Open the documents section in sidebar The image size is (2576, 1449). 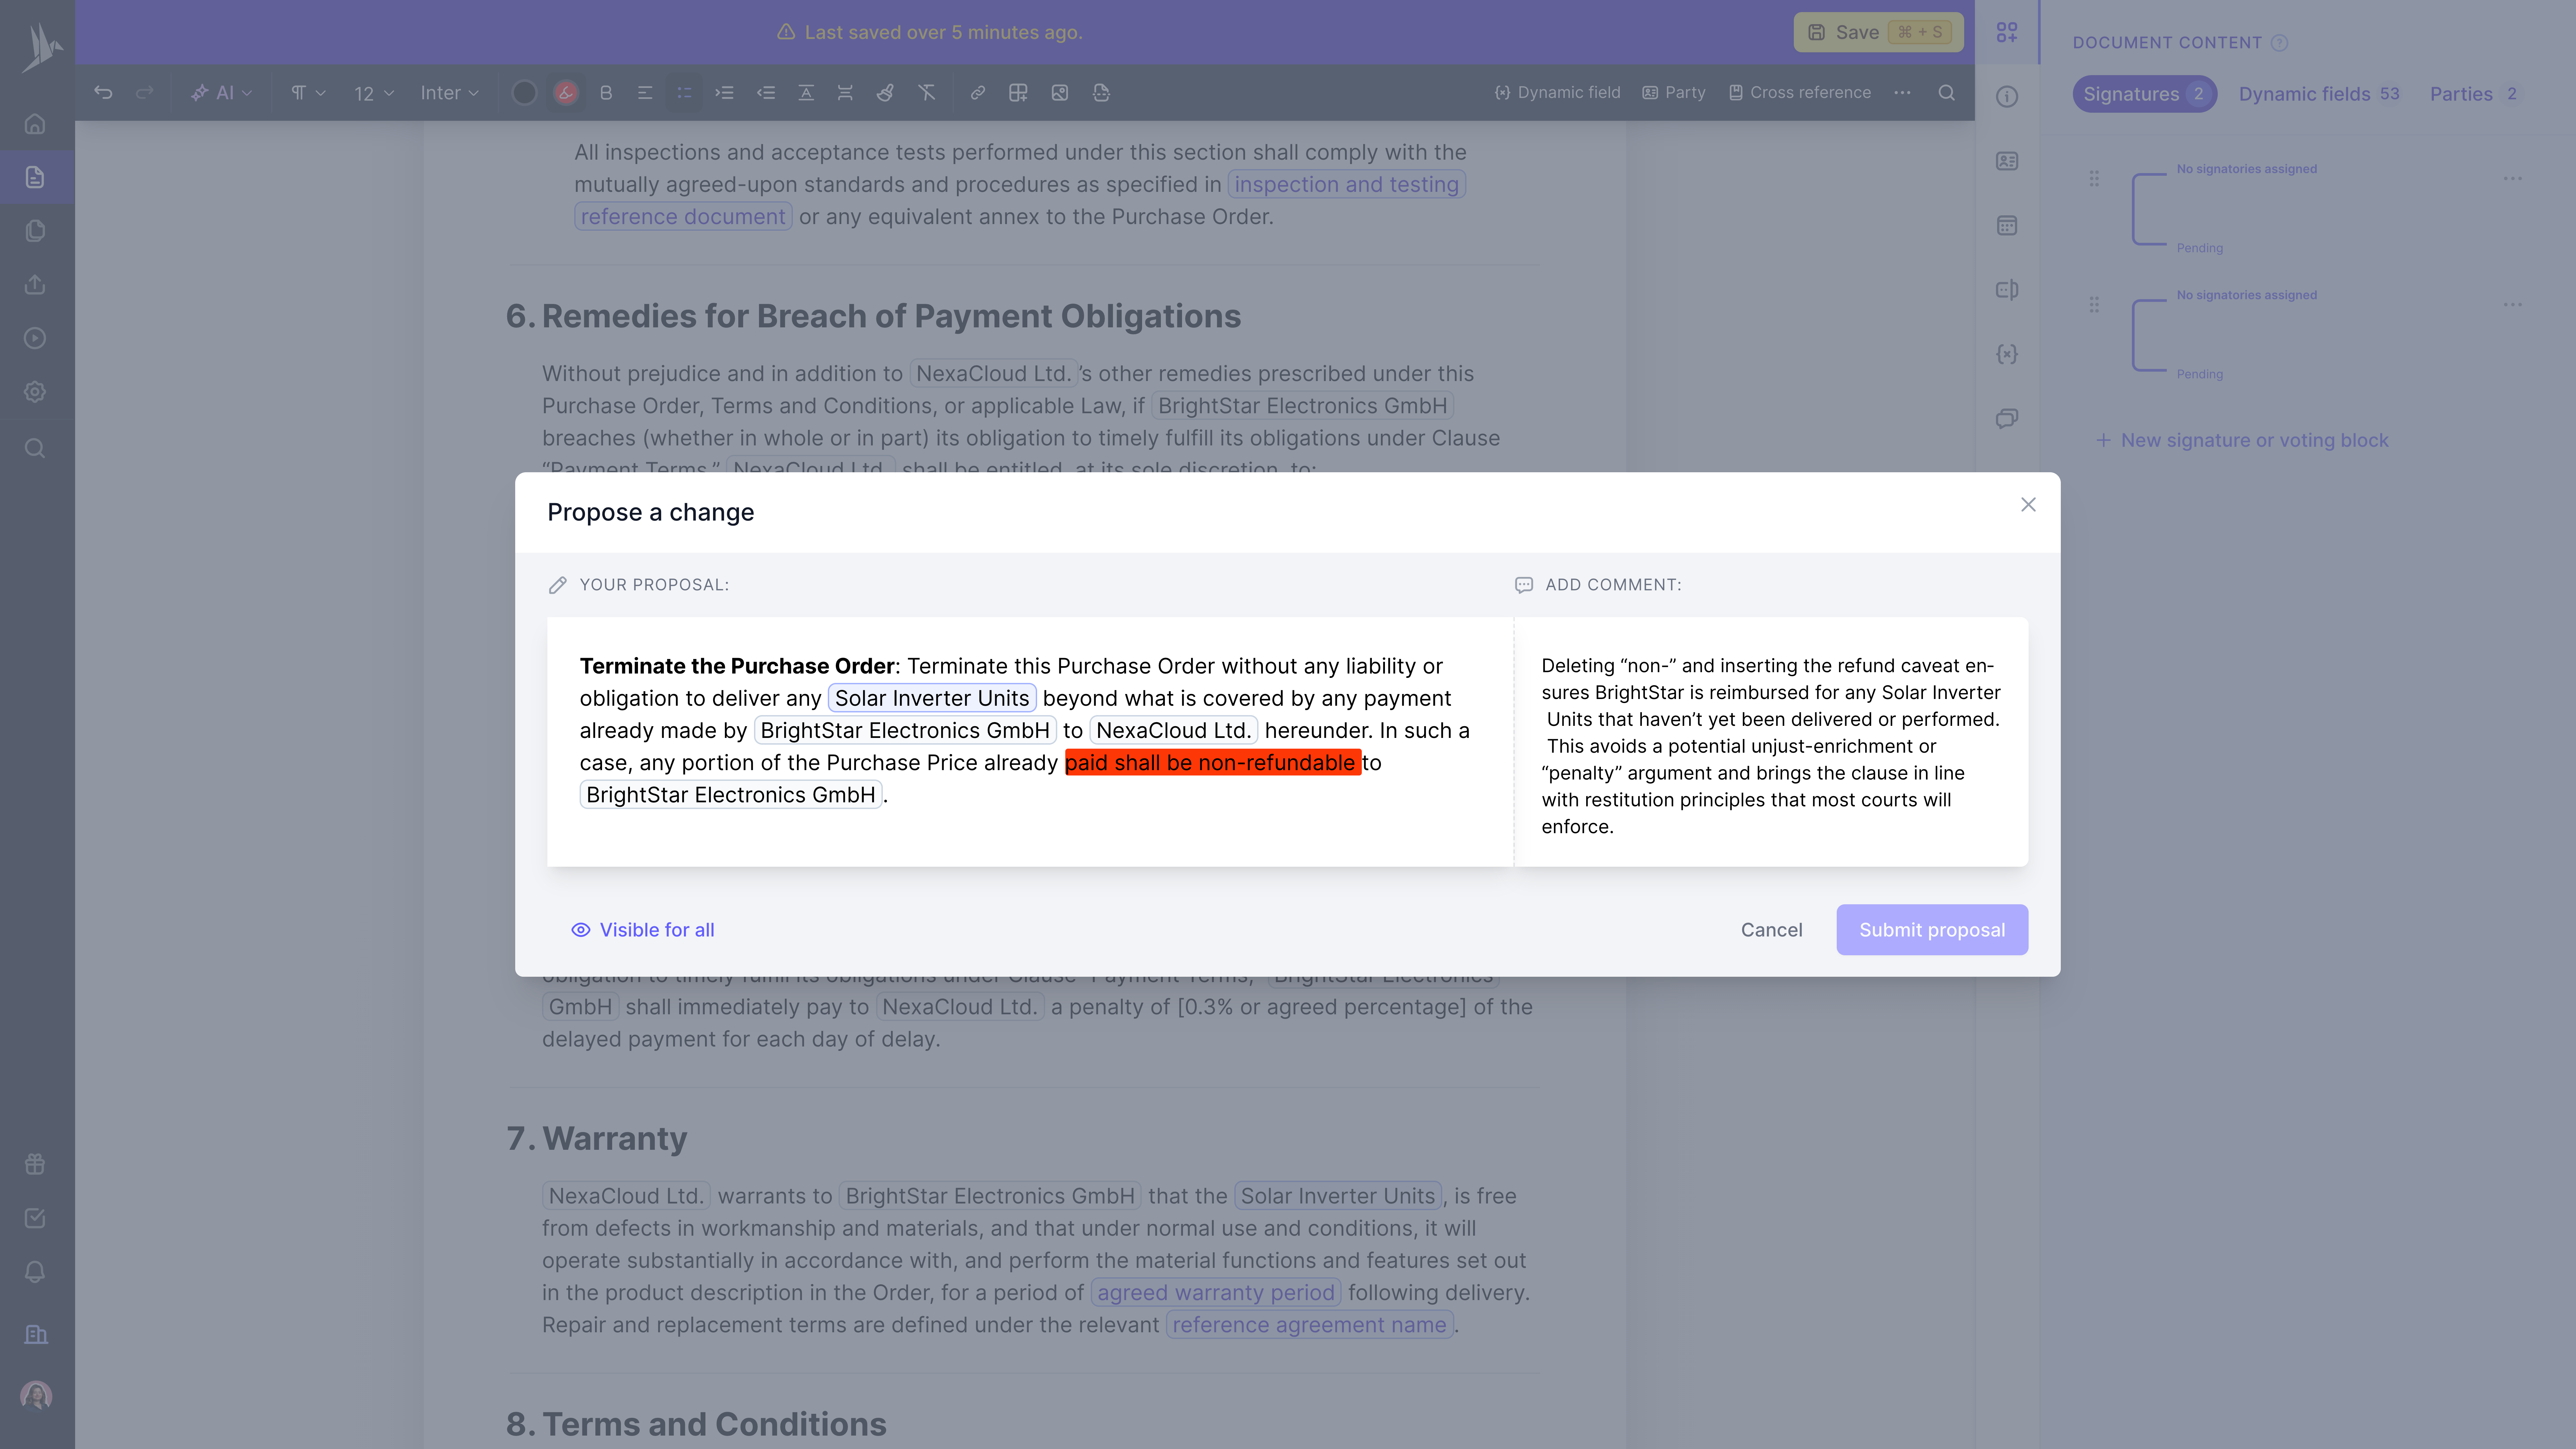[x=35, y=177]
